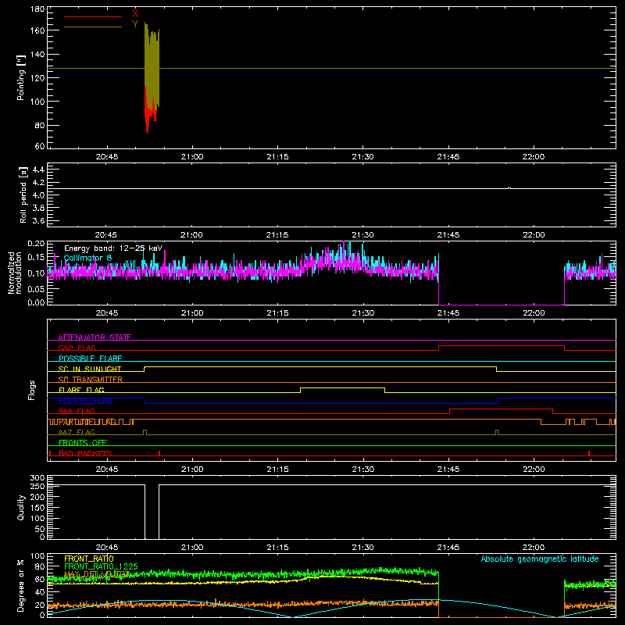Screen dimensions: 625x625
Task: Click the 0.05 tick on modulation axis
Action: 36,289
